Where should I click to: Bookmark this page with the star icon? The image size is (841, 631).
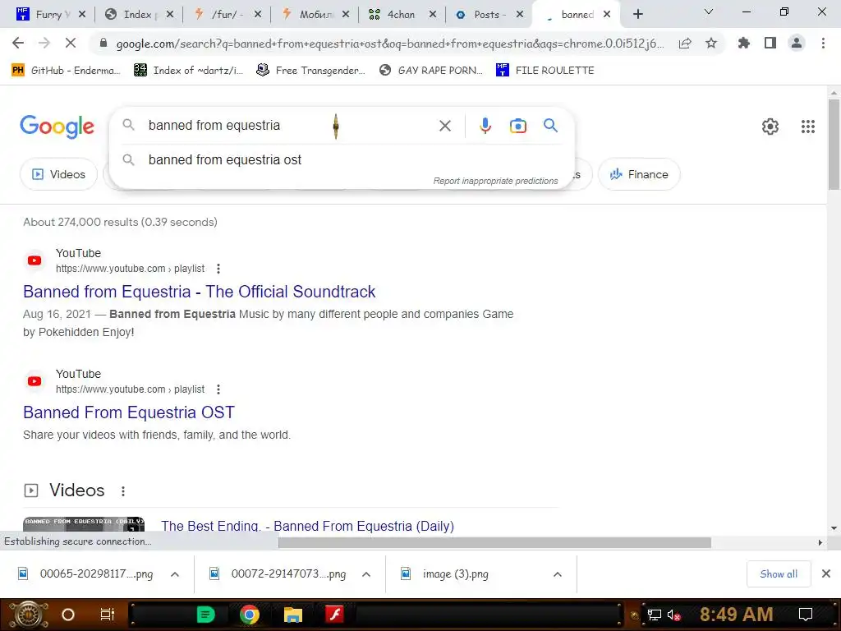tap(711, 43)
